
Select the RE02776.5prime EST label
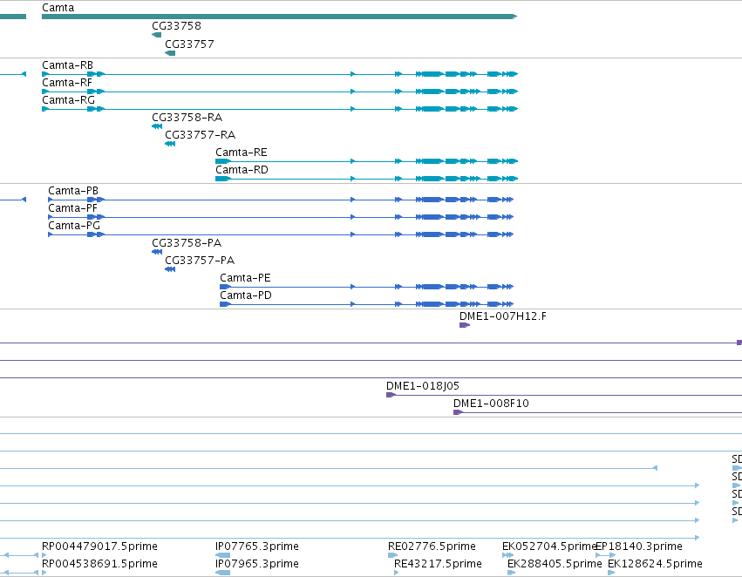click(432, 546)
